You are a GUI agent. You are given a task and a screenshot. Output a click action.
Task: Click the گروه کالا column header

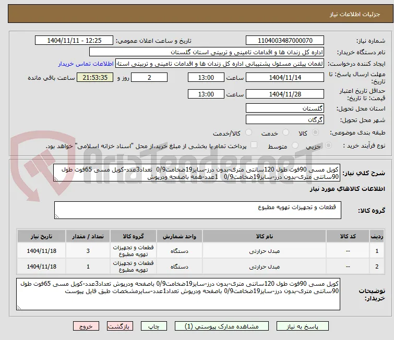133,236
